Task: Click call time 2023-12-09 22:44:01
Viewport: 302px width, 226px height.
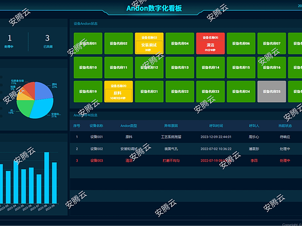Action: pyautogui.click(x=216, y=137)
